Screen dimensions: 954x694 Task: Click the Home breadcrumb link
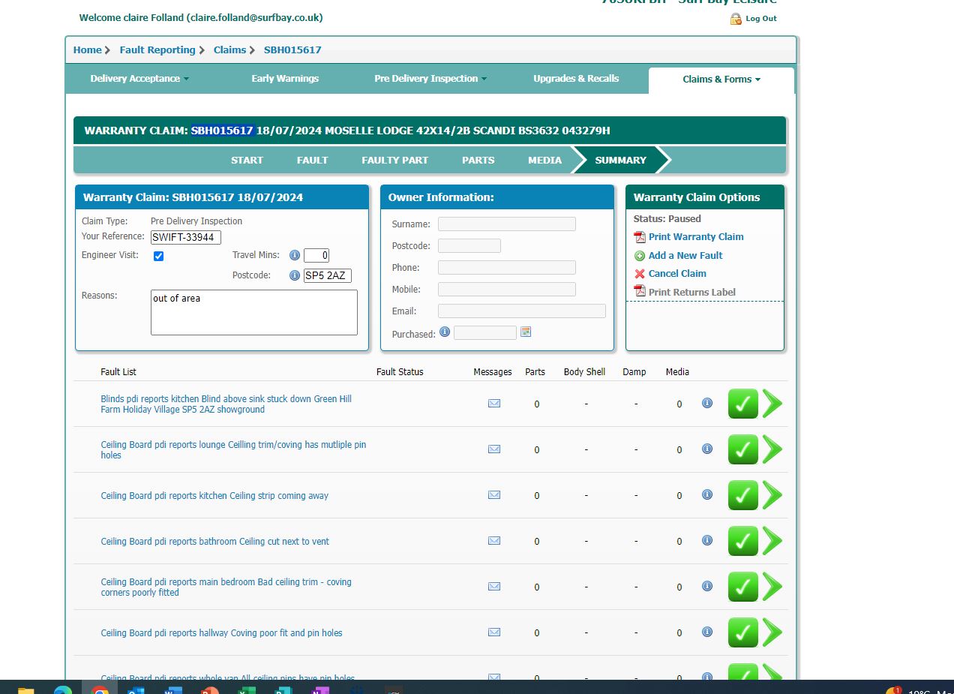[87, 50]
